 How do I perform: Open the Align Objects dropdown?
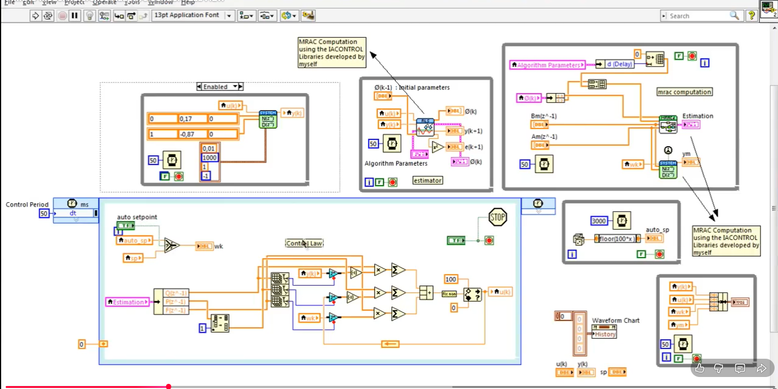click(x=247, y=15)
